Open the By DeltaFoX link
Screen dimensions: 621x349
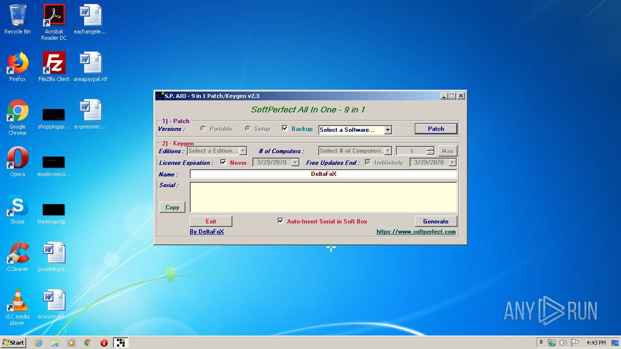(207, 232)
